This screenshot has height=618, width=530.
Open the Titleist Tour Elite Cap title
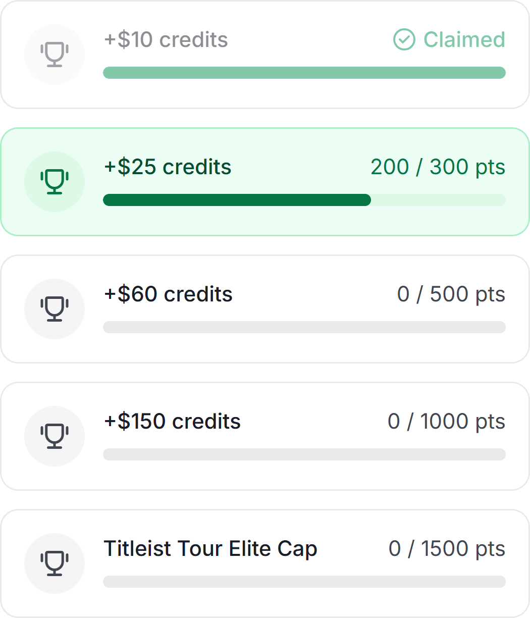[210, 548]
